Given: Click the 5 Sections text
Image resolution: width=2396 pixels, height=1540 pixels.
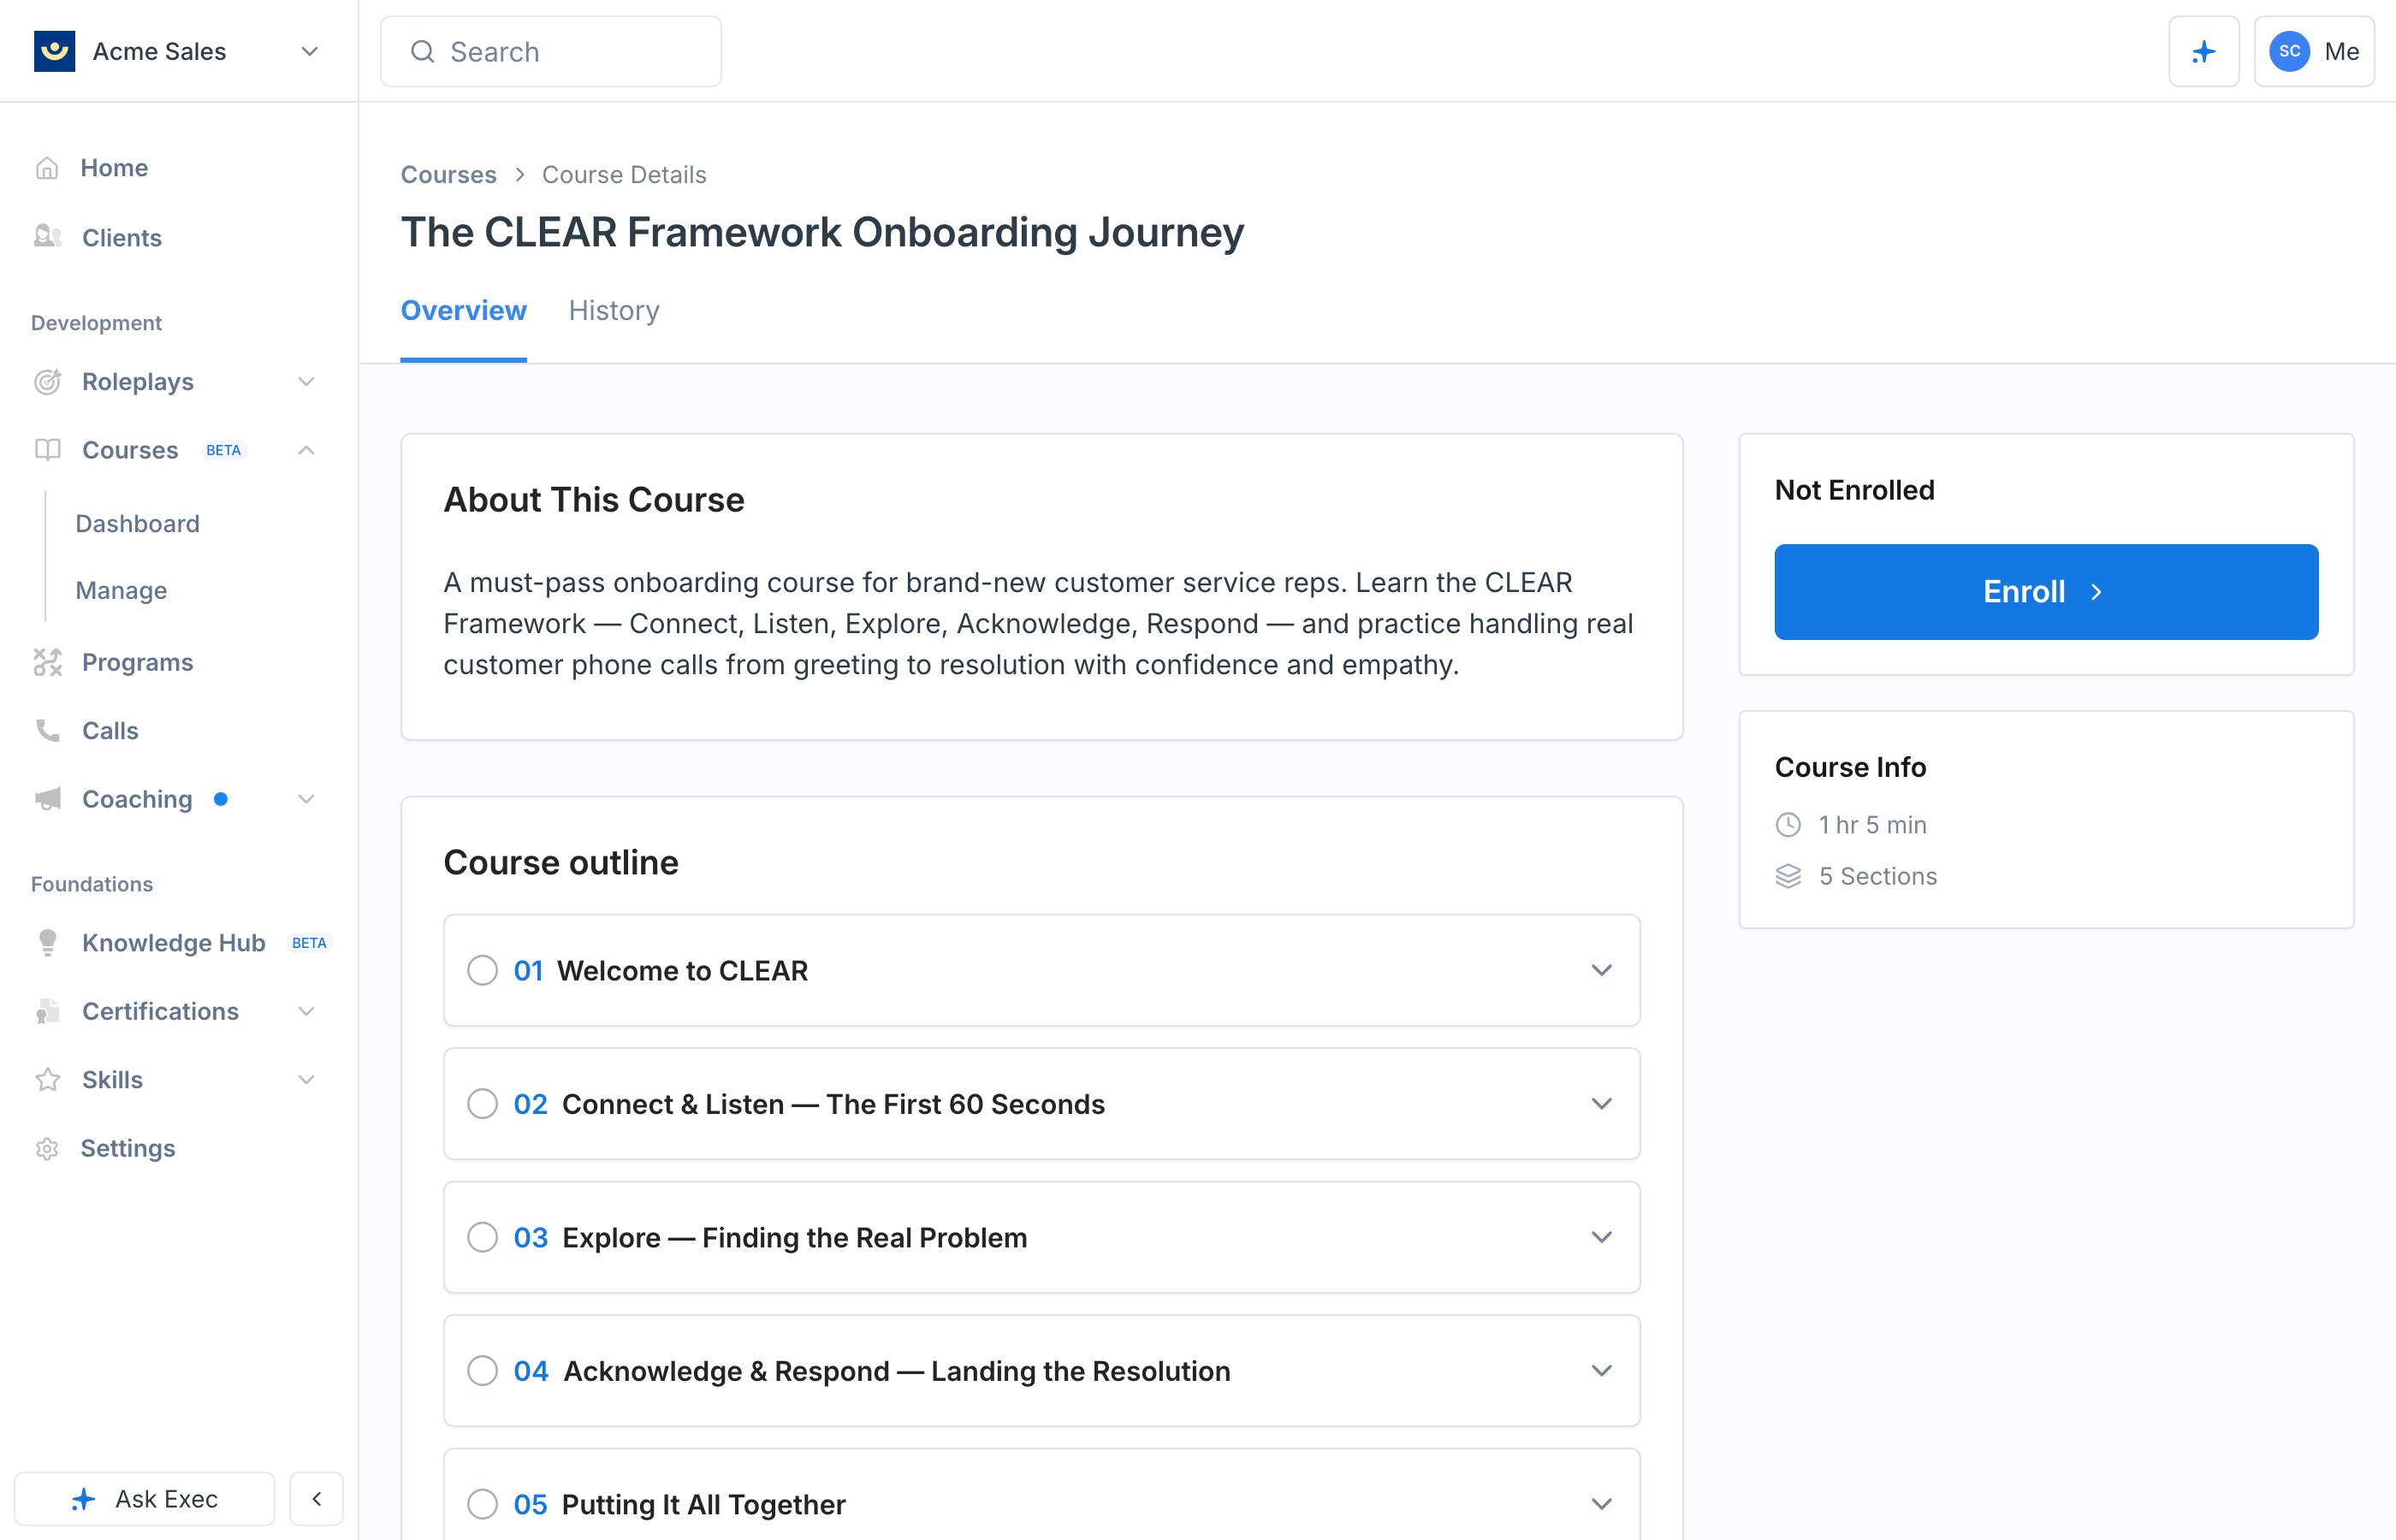Looking at the screenshot, I should pyautogui.click(x=1878, y=877).
